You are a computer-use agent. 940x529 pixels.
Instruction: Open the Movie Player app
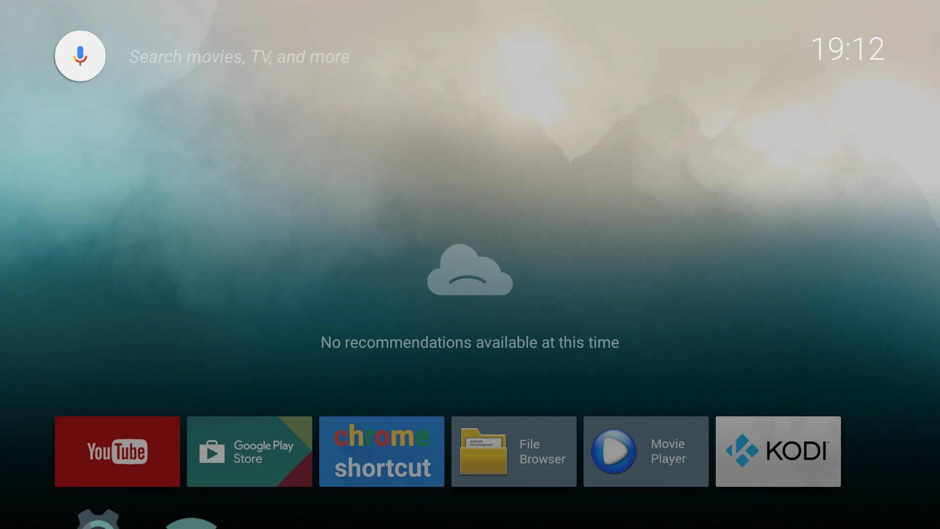[x=646, y=451]
